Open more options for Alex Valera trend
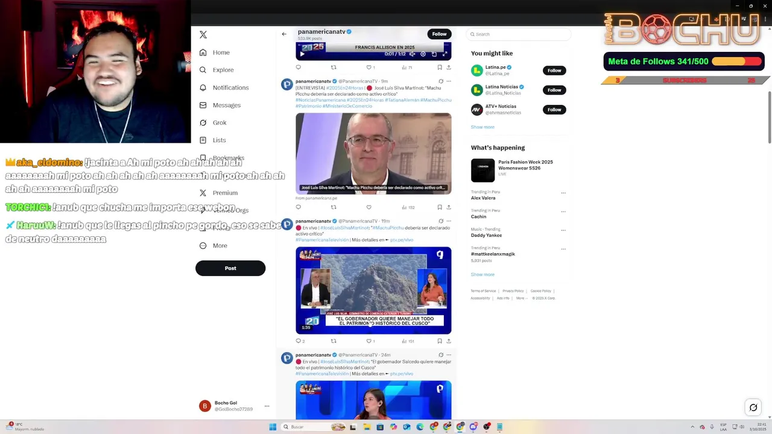The image size is (772, 434). [563, 193]
